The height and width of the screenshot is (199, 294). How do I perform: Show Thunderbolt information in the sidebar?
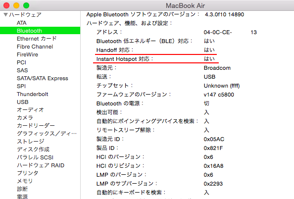(x=33, y=94)
